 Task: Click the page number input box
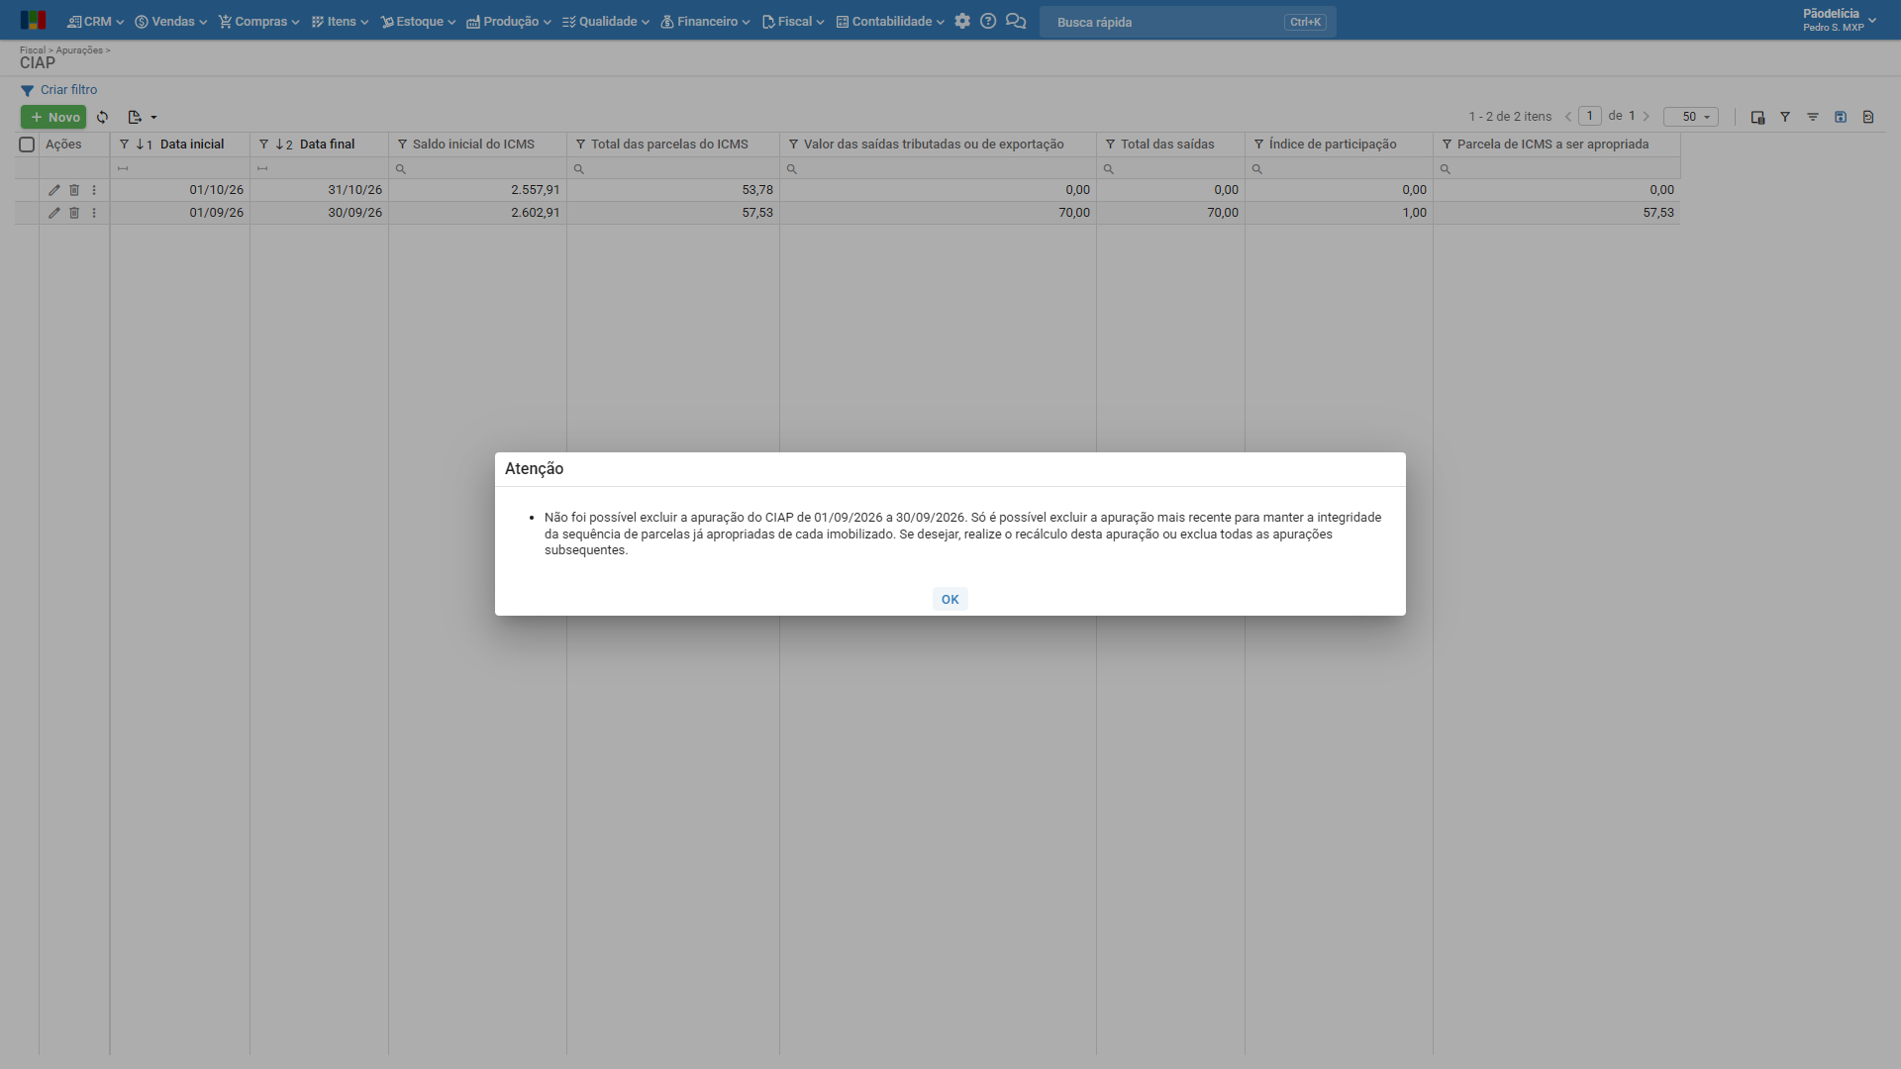click(x=1590, y=116)
